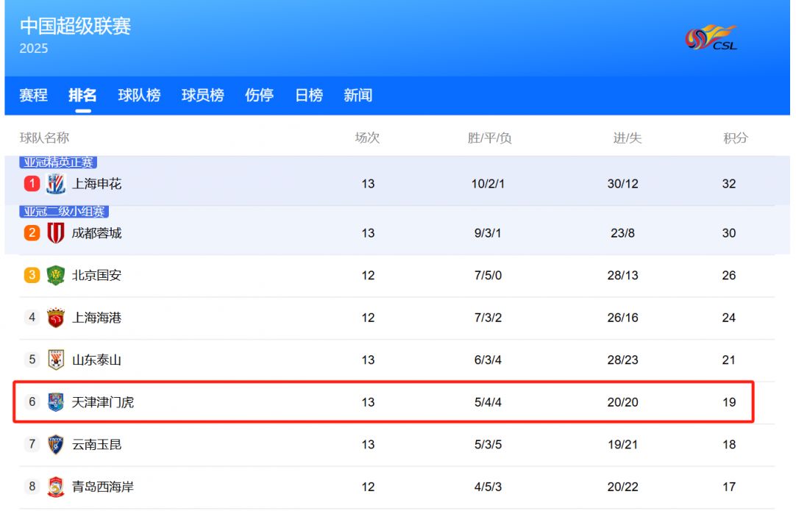Click the Beijing Guoan team crest
The image size is (796, 511).
click(56, 275)
